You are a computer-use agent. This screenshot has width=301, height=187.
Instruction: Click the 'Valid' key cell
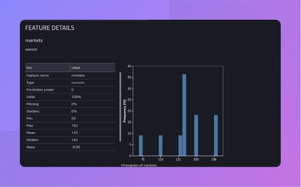[31, 97]
